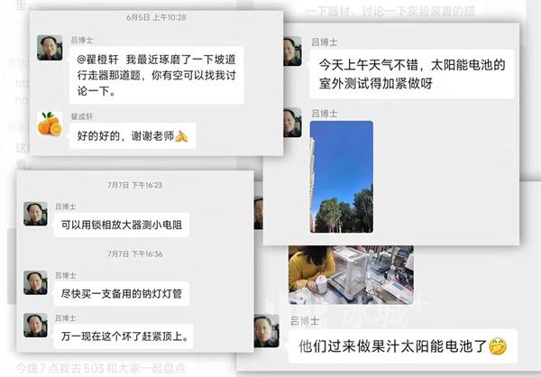Select the reply 好的好的，谢谢老师

point(133,136)
